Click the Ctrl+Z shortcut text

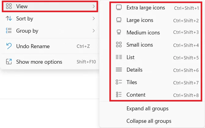[x=83, y=46]
